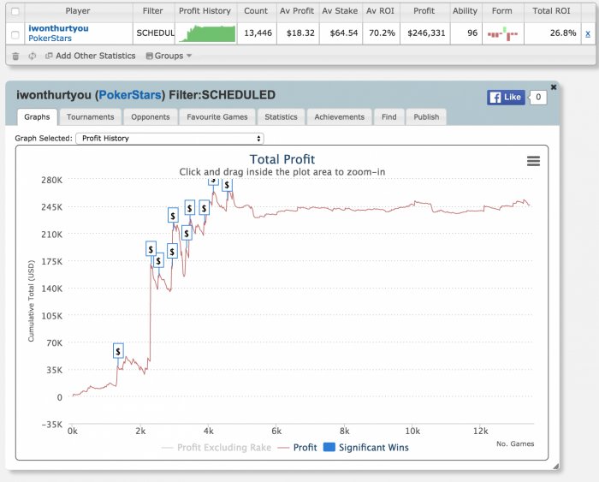The image size is (599, 482).
Task: Switch to the Graphs tab
Action: (x=37, y=117)
